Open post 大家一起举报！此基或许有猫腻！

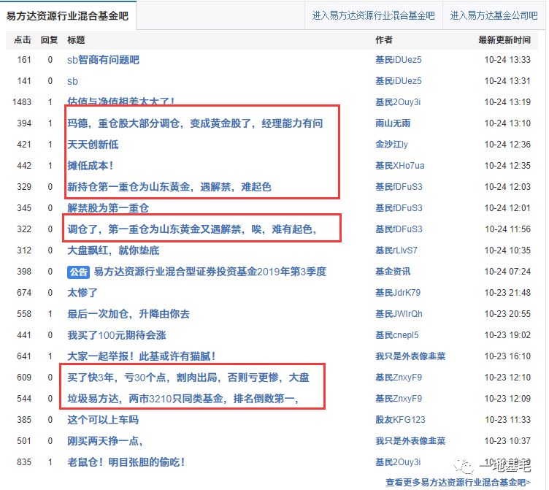tap(142, 356)
